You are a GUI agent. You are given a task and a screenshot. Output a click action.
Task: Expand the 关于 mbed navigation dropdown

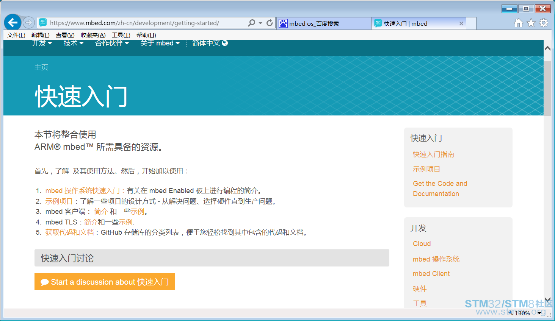[x=160, y=43]
